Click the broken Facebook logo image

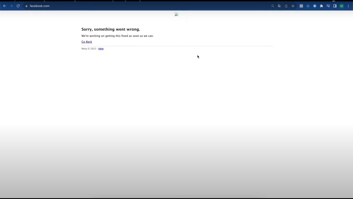pos(176,14)
